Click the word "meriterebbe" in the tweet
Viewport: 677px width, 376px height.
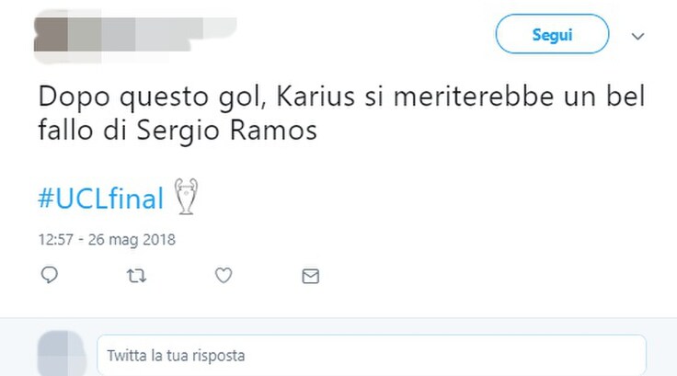pos(473,97)
